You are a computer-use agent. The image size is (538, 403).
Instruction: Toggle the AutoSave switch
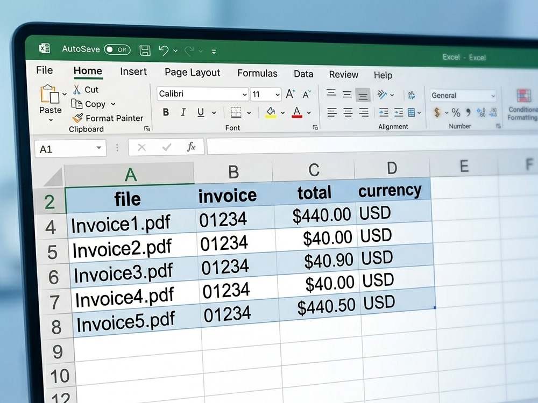pos(117,49)
